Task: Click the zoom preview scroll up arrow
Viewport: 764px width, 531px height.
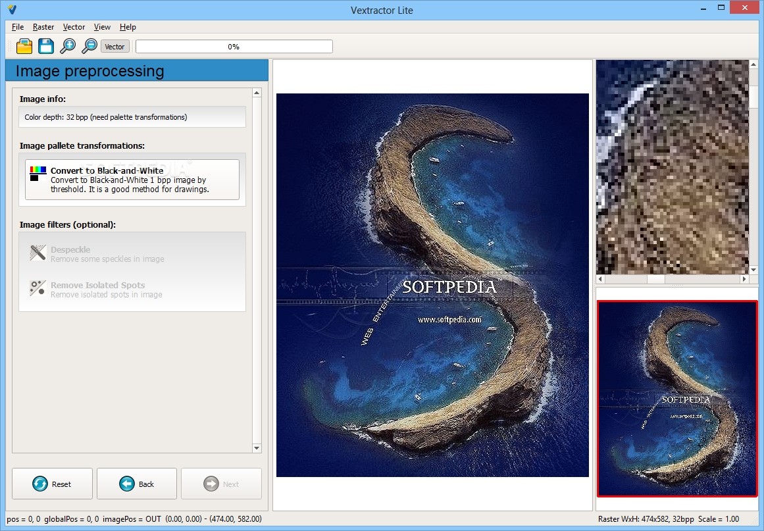Action: coord(753,64)
